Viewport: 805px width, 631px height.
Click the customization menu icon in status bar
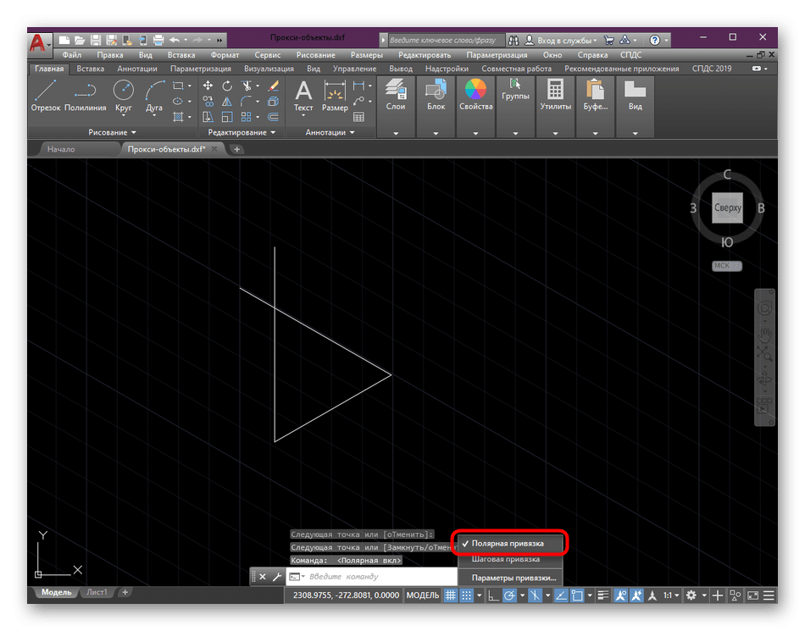(x=769, y=595)
